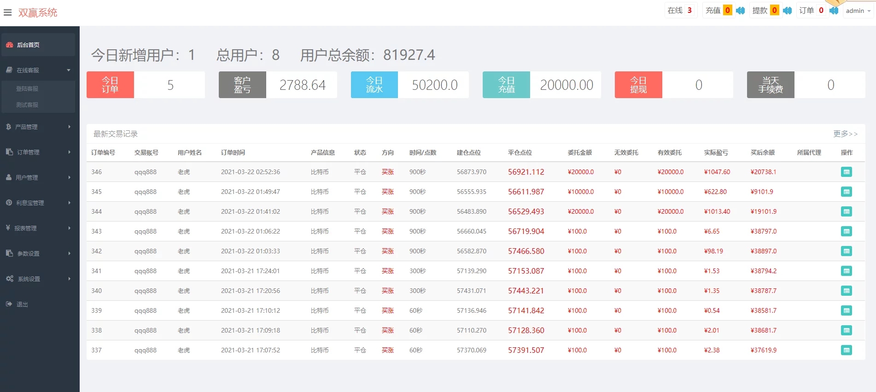Collapse the 在线客服 sidebar section
The height and width of the screenshot is (392, 876).
(x=38, y=70)
